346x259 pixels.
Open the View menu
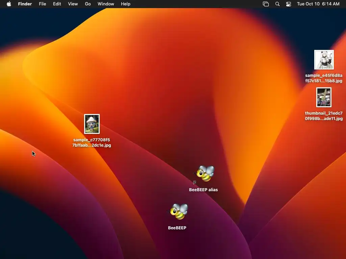73,4
